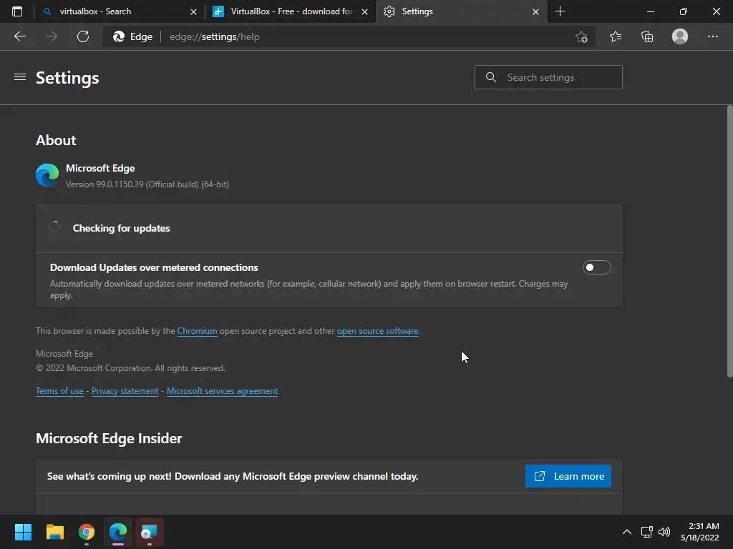Close the VirtualBox - Free download tab
Image resolution: width=733 pixels, height=549 pixels.
[364, 11]
